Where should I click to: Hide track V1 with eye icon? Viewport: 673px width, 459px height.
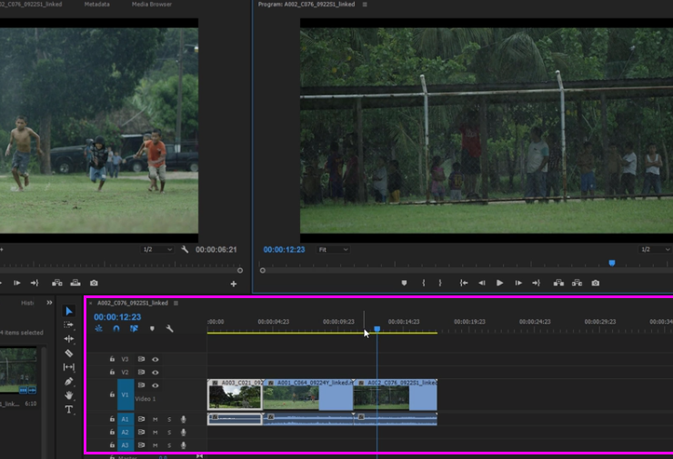click(156, 385)
